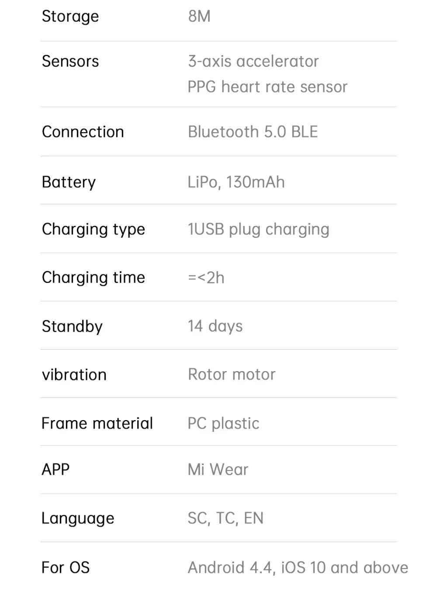Select the LiPo, 130mAh value
437x596 pixels.
pyautogui.click(x=236, y=182)
